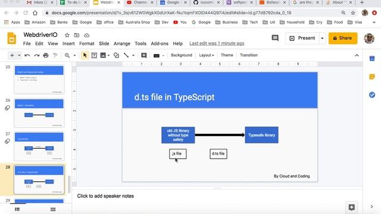Image resolution: width=381 pixels, height=214 pixels.
Task: Expand the Present options dropdown arrow
Action: (x=322, y=38)
